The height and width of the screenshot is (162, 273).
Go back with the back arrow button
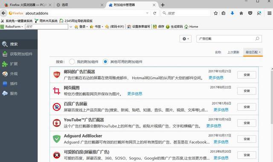click(3, 13)
